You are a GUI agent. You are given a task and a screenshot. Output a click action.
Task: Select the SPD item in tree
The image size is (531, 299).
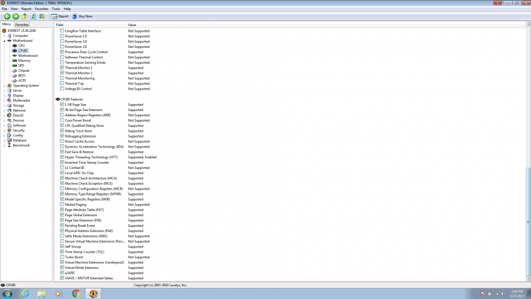pyautogui.click(x=21, y=66)
